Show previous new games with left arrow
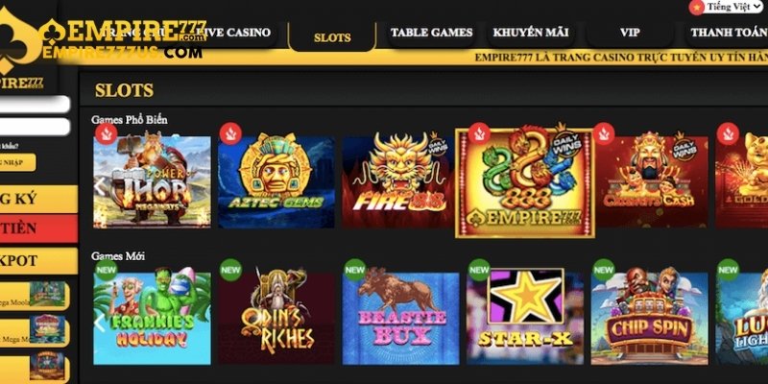 (100, 324)
